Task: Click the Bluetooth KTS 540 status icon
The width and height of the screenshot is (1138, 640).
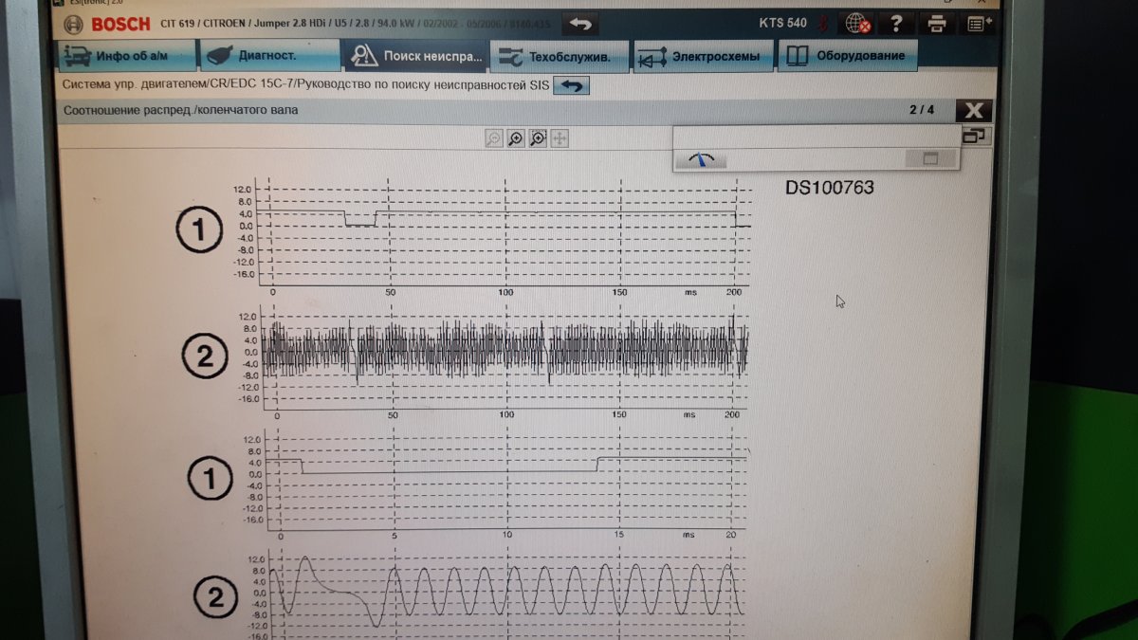Action: click(x=825, y=23)
